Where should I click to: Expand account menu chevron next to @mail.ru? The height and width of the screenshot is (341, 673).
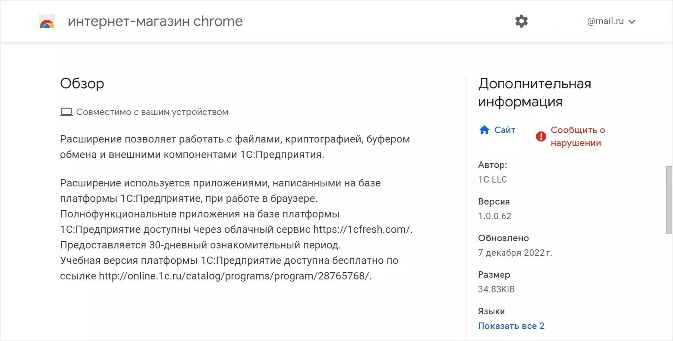click(632, 22)
